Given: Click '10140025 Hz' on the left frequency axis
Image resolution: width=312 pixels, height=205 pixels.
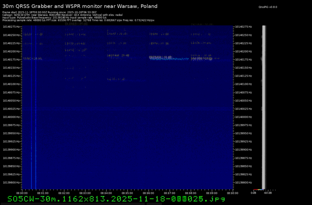Looking at the screenshot, I should [x=11, y=109].
